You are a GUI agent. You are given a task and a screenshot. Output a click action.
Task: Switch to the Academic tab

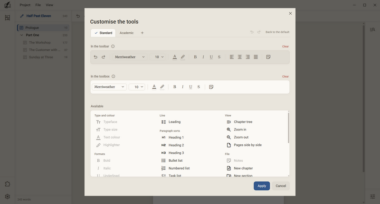point(126,33)
